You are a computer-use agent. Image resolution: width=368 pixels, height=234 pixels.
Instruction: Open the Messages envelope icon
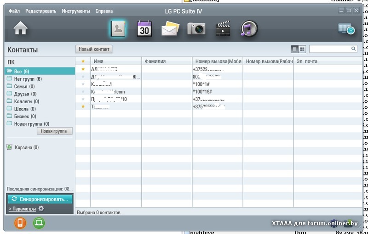click(170, 28)
